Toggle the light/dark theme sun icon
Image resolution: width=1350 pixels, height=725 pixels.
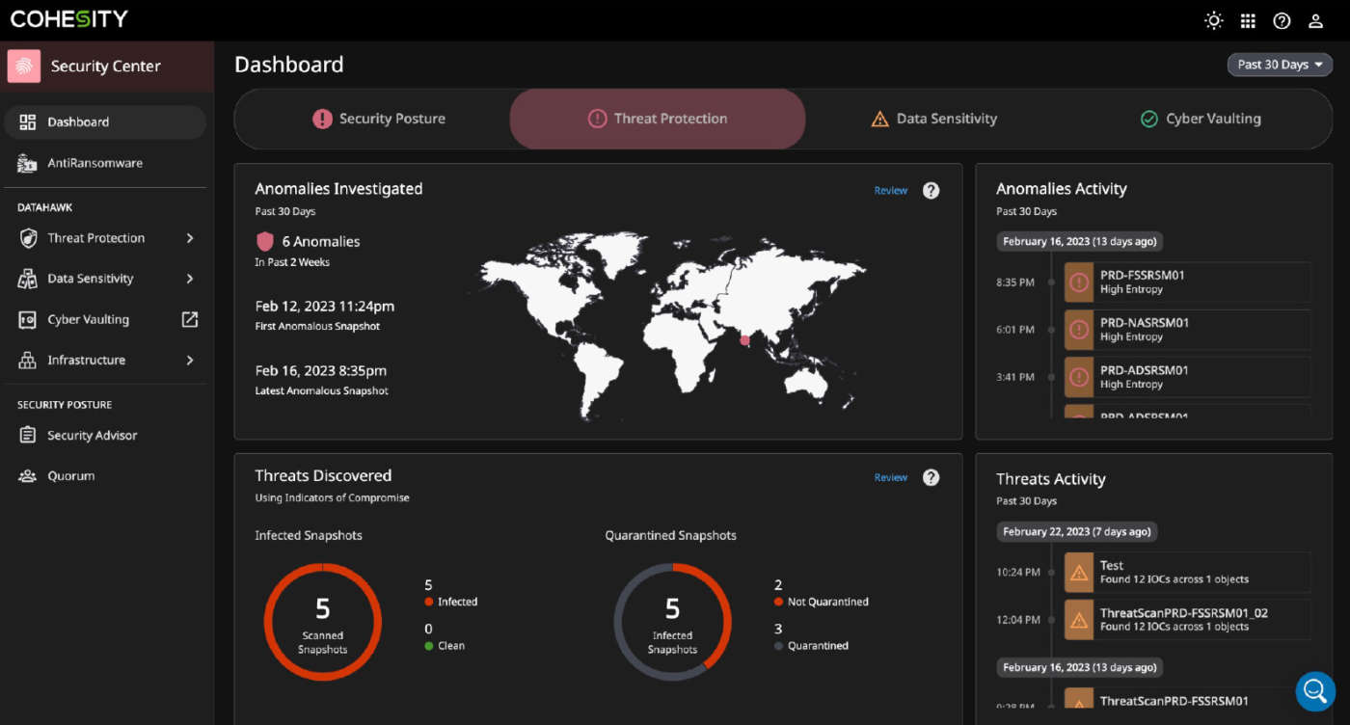(x=1214, y=20)
